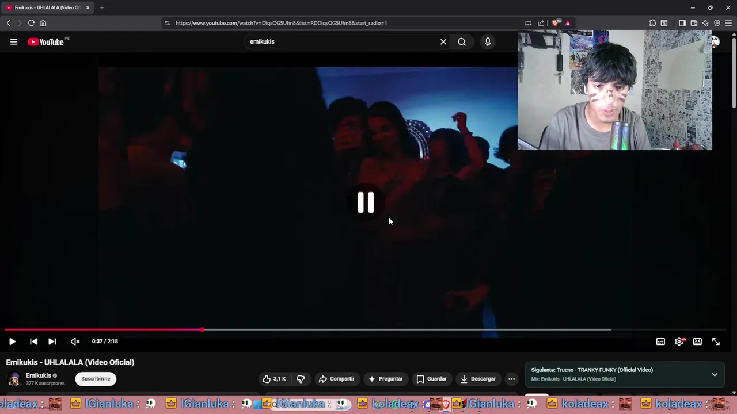The width and height of the screenshot is (737, 414).
Task: Open the player settings gear
Action: (x=679, y=342)
